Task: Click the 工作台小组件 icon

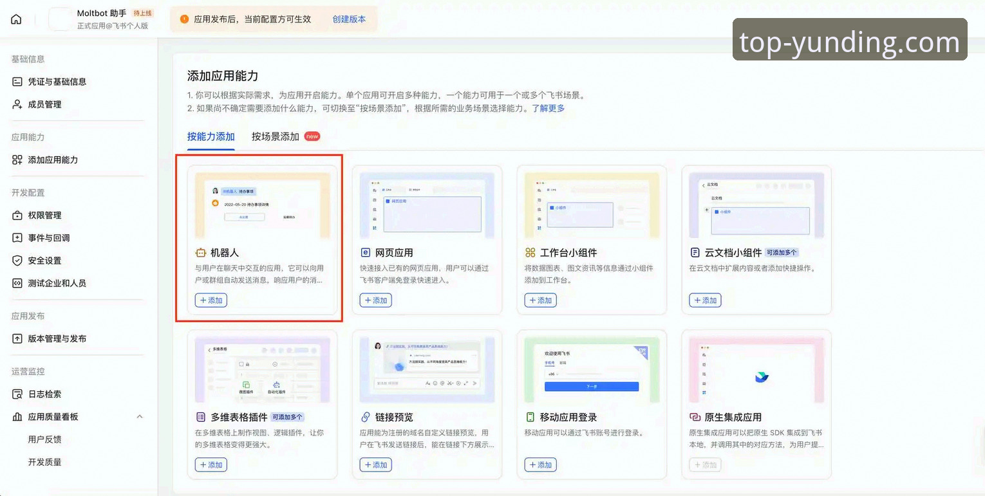Action: point(530,253)
